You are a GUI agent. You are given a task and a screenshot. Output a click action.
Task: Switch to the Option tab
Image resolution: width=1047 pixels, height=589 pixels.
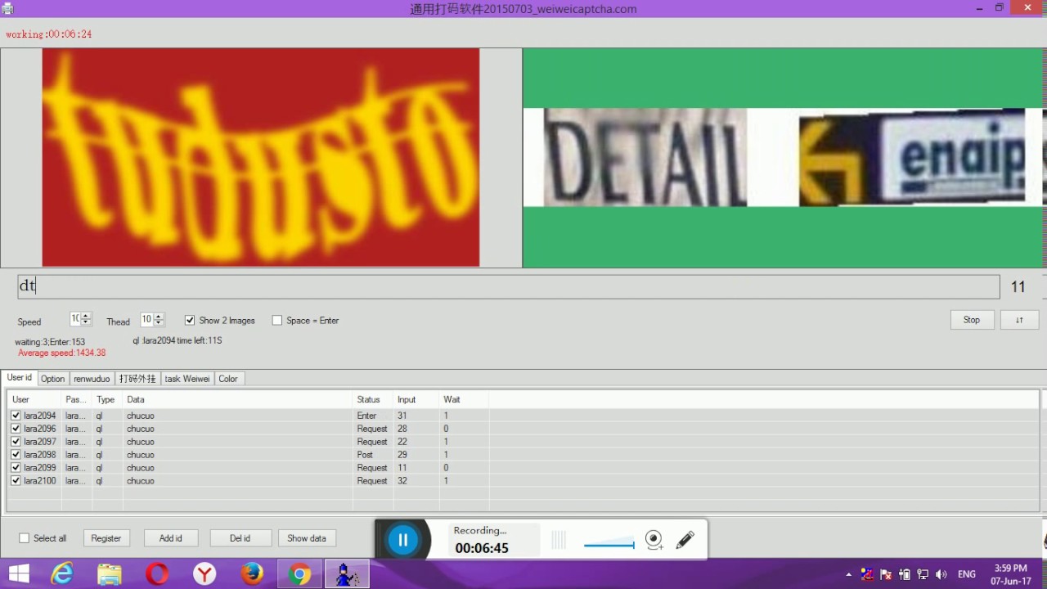(x=52, y=379)
